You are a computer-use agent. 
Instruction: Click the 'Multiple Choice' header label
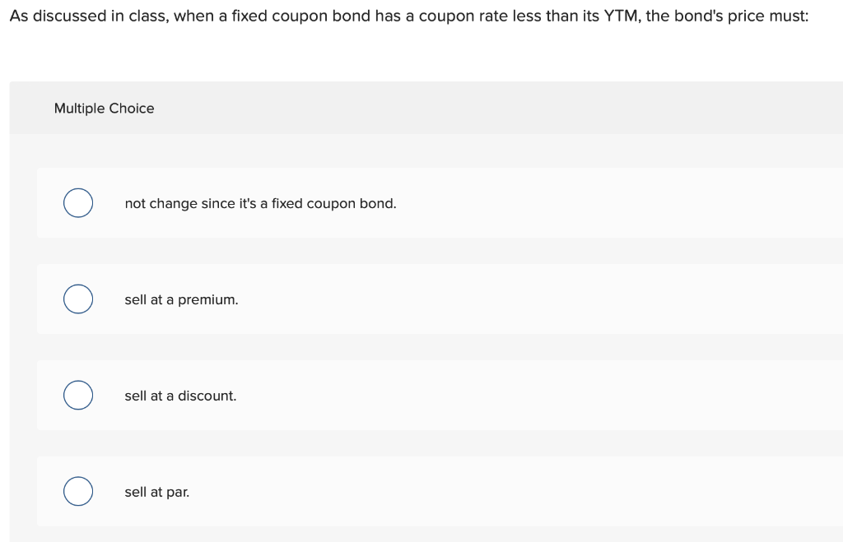pos(104,108)
